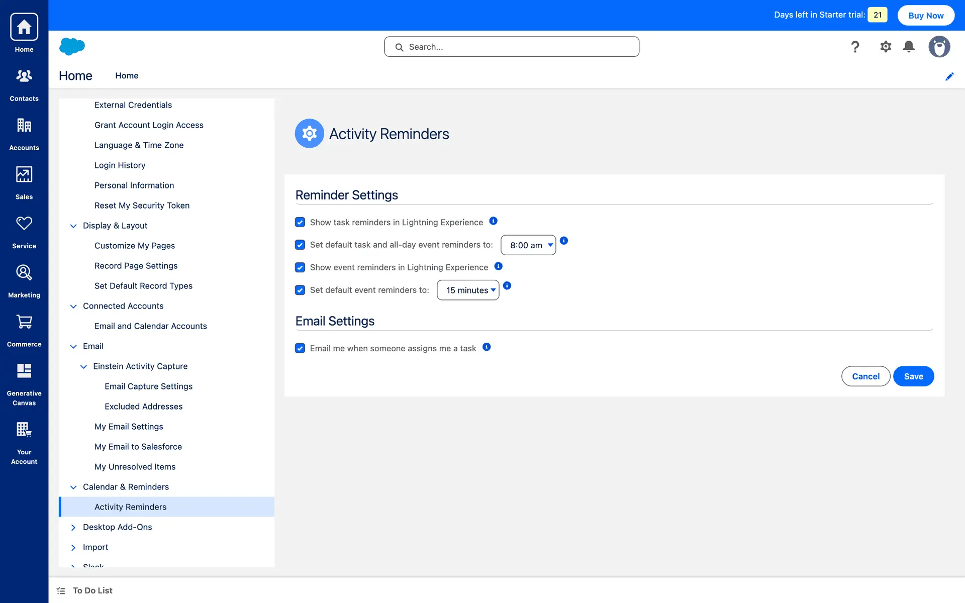Image resolution: width=965 pixels, height=603 pixels.
Task: Click the Save button
Action: pos(913,376)
